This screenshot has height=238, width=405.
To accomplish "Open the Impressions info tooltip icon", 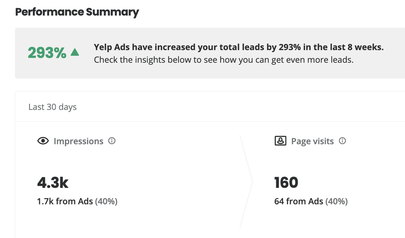I will point(112,141).
